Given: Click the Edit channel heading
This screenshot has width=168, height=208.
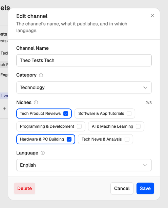Looking at the screenshot, I should [x=32, y=16].
